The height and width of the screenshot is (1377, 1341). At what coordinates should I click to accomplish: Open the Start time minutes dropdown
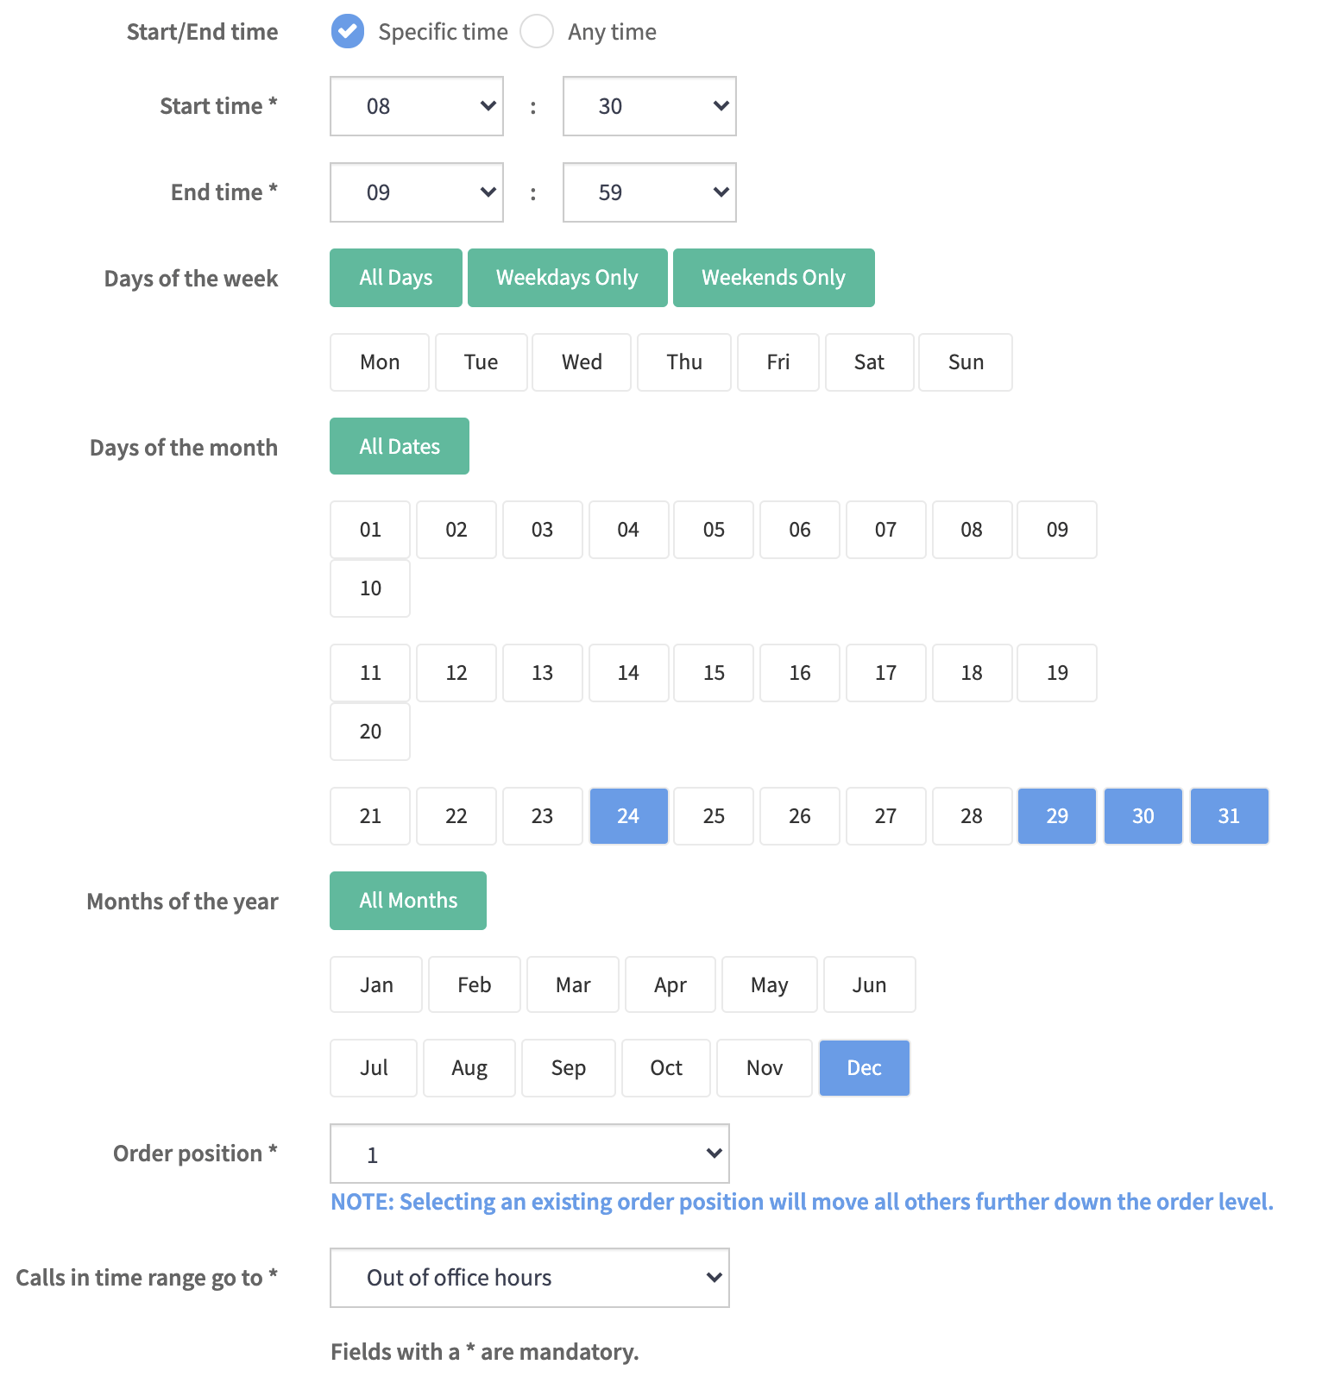[x=649, y=106]
